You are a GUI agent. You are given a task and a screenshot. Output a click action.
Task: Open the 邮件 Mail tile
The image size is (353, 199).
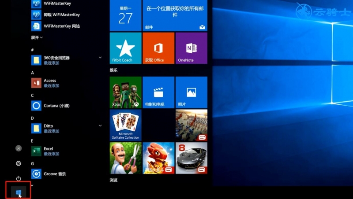tap(175, 15)
